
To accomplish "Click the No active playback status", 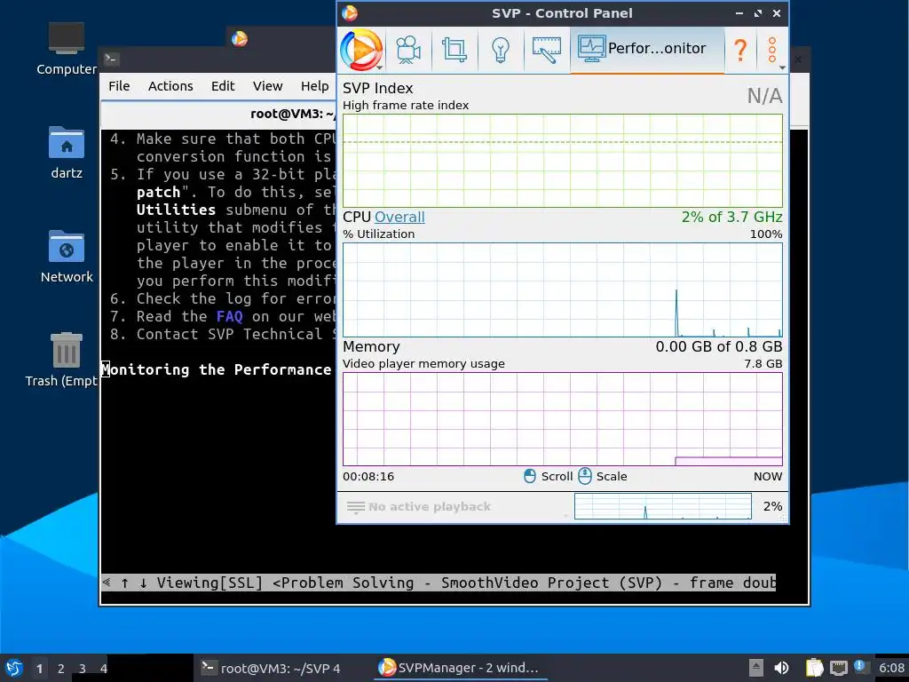I will pyautogui.click(x=430, y=507).
